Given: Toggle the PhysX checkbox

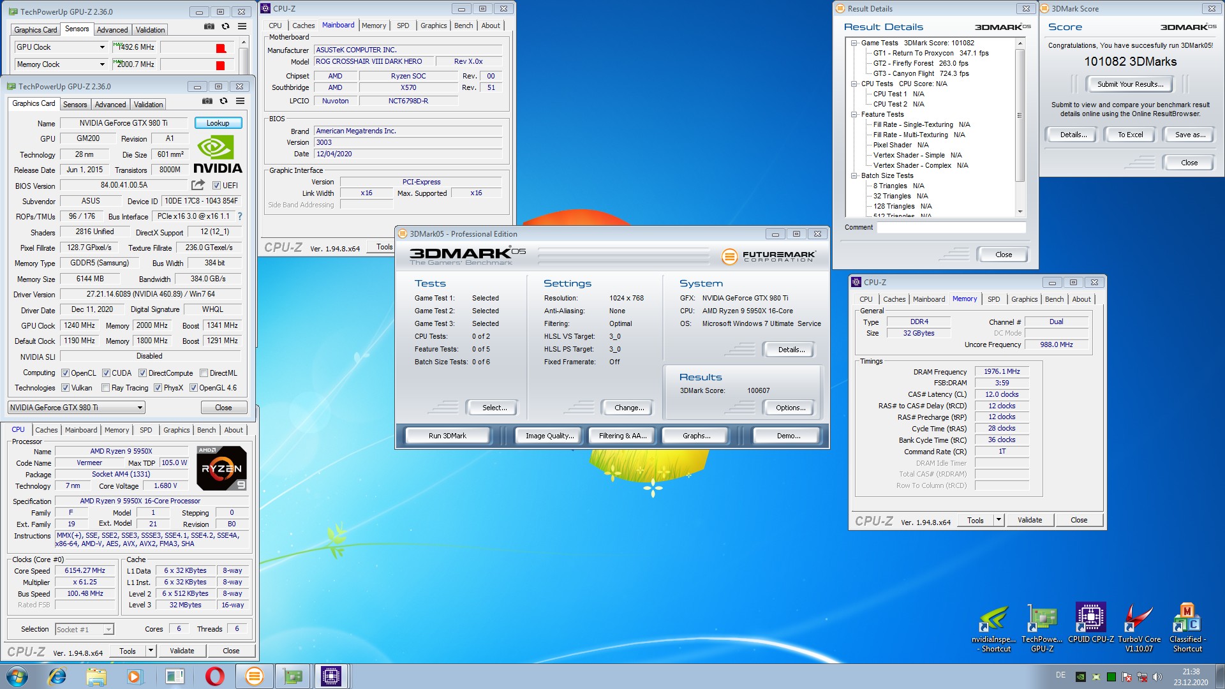Looking at the screenshot, I should coord(158,388).
